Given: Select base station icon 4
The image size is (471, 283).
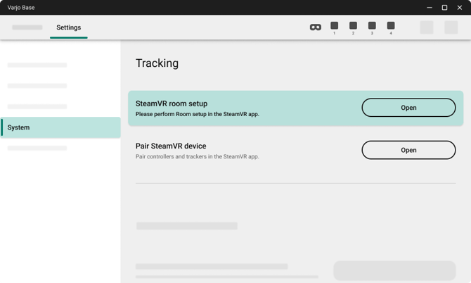Looking at the screenshot, I should click(x=391, y=26).
